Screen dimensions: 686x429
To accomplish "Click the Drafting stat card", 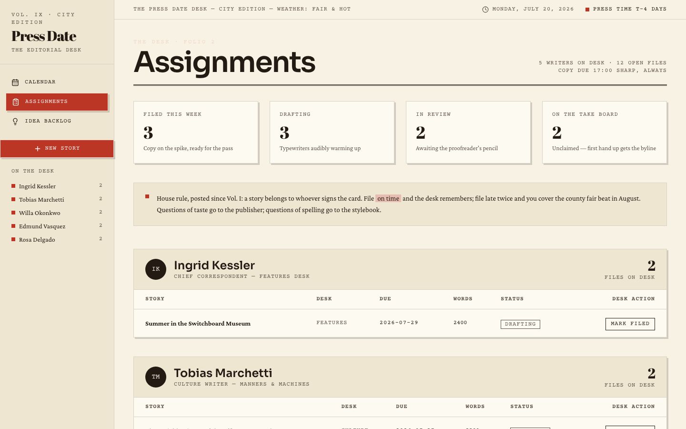I will (x=332, y=132).
